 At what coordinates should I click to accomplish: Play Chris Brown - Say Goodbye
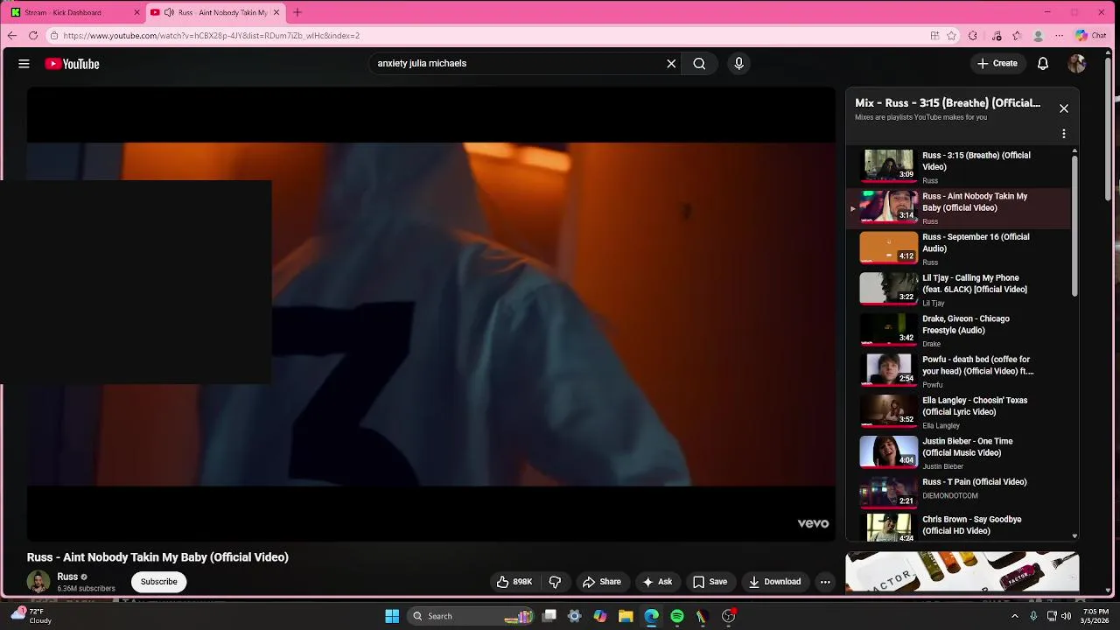click(959, 528)
